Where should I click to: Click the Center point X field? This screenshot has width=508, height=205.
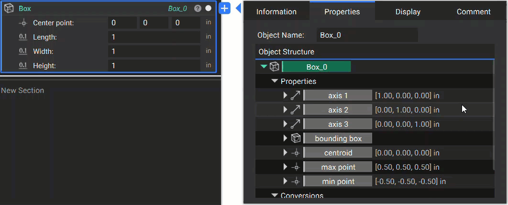coord(122,23)
